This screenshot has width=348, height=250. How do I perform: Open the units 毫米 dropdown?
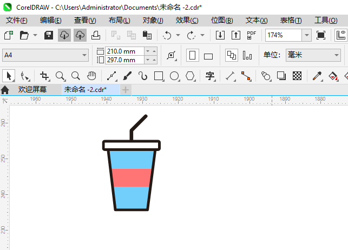313,55
